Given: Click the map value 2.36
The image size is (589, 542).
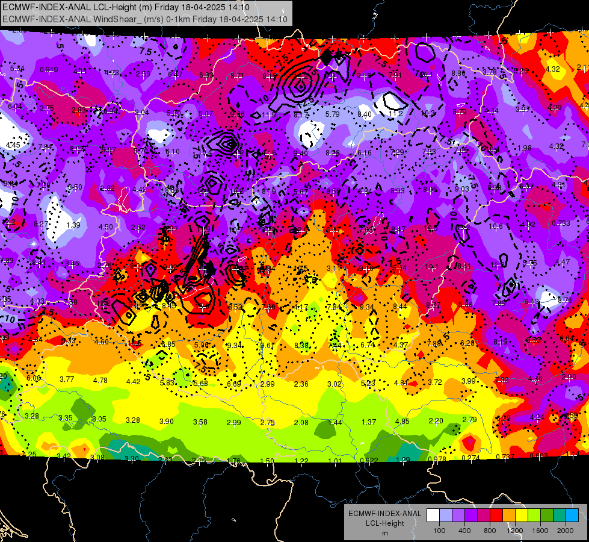Looking at the screenshot, I should pyautogui.click(x=301, y=384).
